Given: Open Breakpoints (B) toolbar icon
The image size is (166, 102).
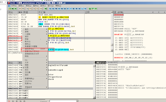Looking at the screenshot, I should (x=77, y=9).
